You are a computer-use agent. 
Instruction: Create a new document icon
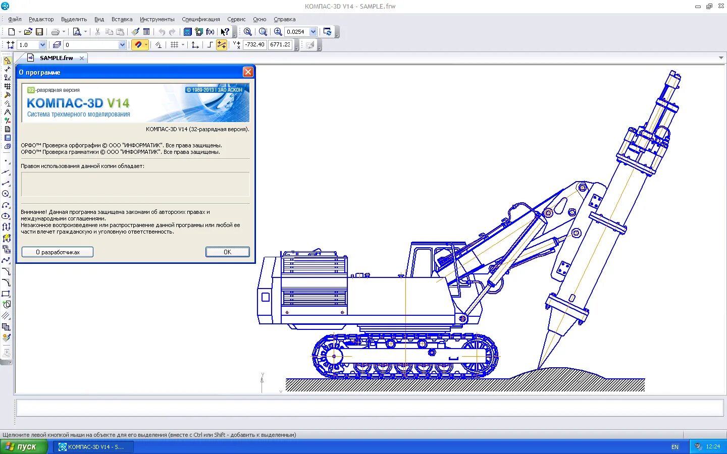click(11, 32)
